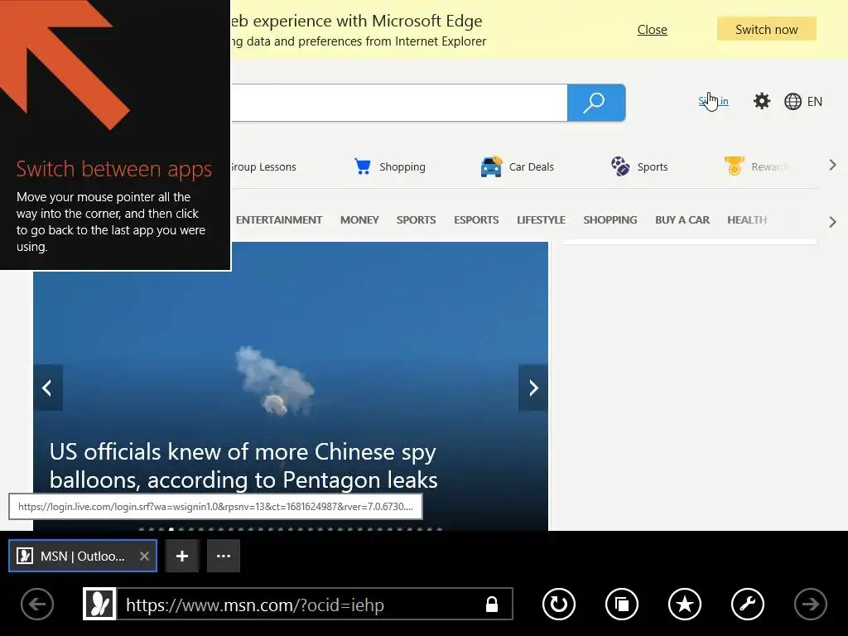Image resolution: width=848 pixels, height=636 pixels.
Task: Open the Shopping cart shortcut
Action: [x=363, y=166]
